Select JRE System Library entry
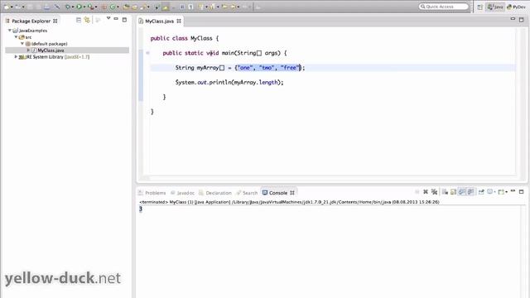Image resolution: width=530 pixels, height=298 pixels. point(57,57)
